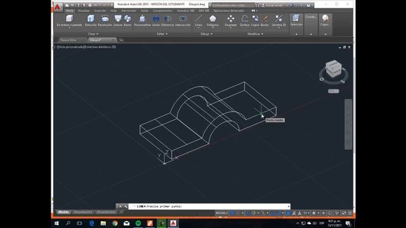Apply the Unión solid operation
This screenshot has width=406, height=228.
[156, 21]
